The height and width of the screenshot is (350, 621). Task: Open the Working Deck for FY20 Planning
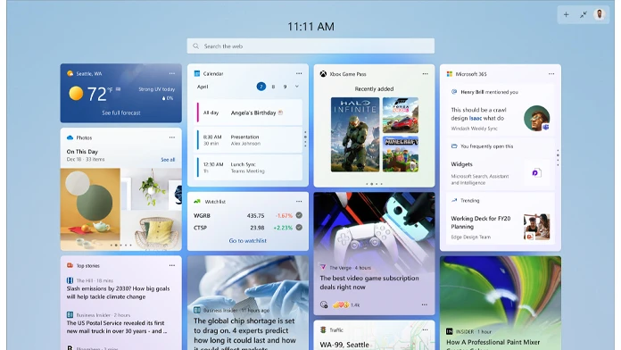501,219
